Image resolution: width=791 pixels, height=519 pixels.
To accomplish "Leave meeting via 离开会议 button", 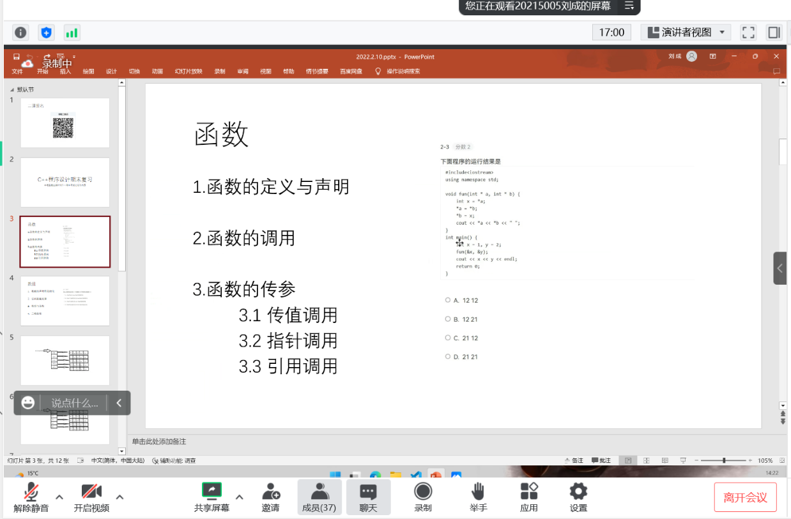I will 746,498.
